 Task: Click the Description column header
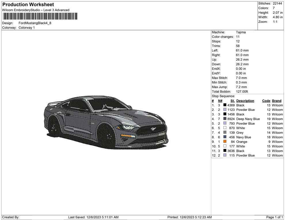coord(245,100)
